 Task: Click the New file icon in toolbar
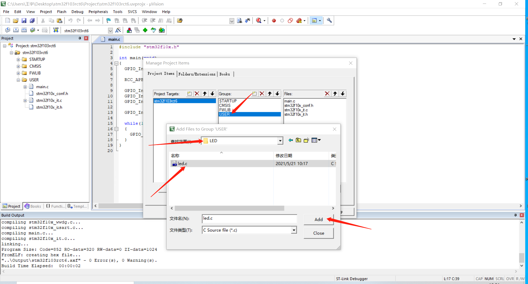(x=8, y=20)
